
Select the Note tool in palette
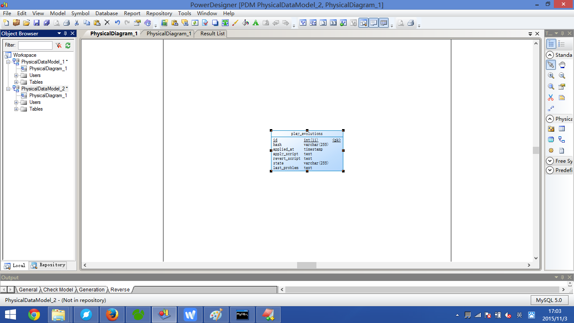562,98
